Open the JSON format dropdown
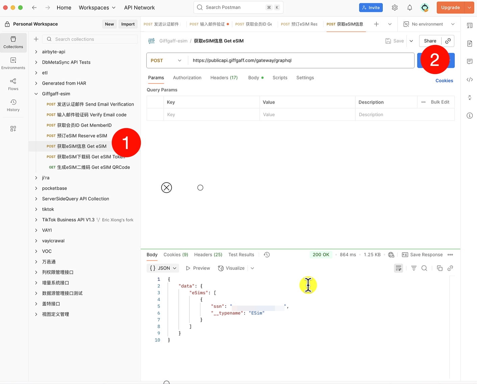477x384 pixels. click(x=164, y=268)
